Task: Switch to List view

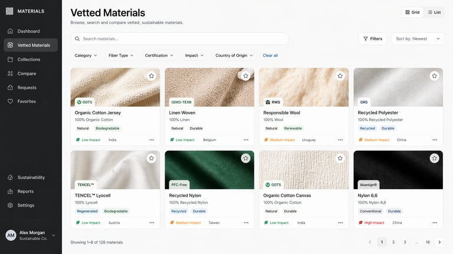Action: 434,12
